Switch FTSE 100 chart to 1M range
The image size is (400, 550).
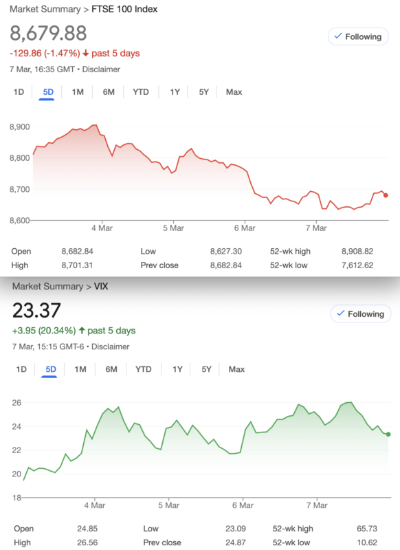78,92
